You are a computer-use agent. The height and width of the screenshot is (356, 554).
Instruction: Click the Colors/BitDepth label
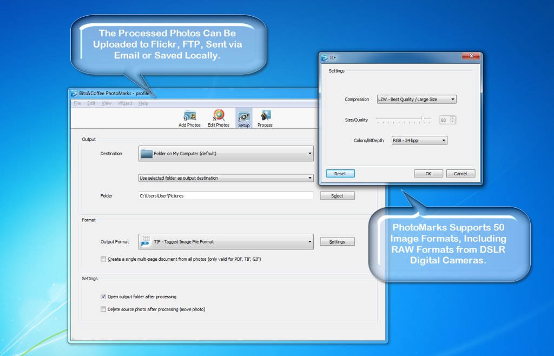point(368,140)
